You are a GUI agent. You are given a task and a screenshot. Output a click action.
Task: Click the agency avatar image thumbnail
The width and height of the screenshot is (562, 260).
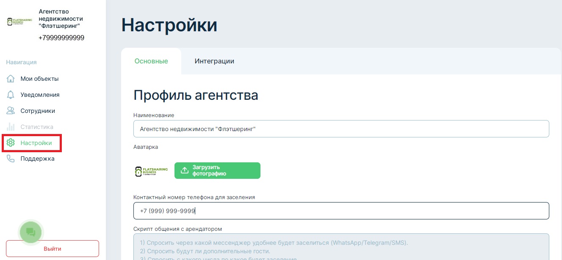coord(151,171)
